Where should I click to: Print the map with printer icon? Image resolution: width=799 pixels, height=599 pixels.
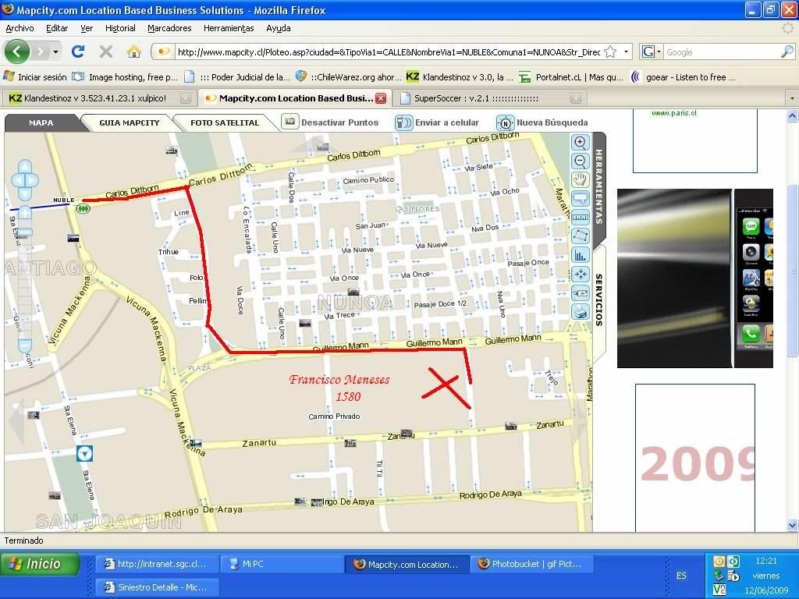coord(581,312)
